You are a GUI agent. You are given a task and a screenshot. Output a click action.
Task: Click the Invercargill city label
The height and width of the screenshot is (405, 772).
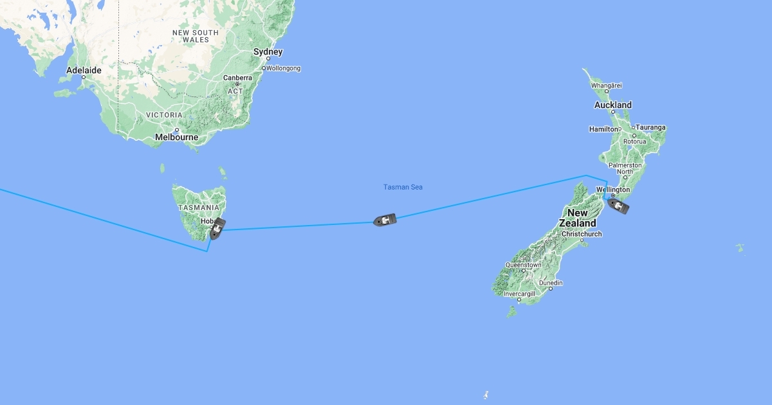point(519,294)
